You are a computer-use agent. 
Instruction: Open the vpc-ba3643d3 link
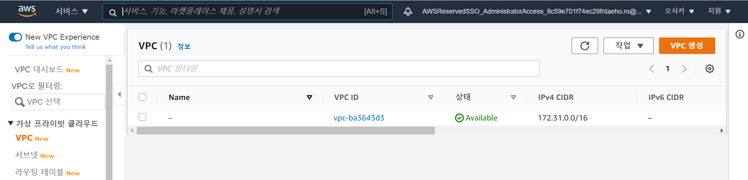click(359, 118)
